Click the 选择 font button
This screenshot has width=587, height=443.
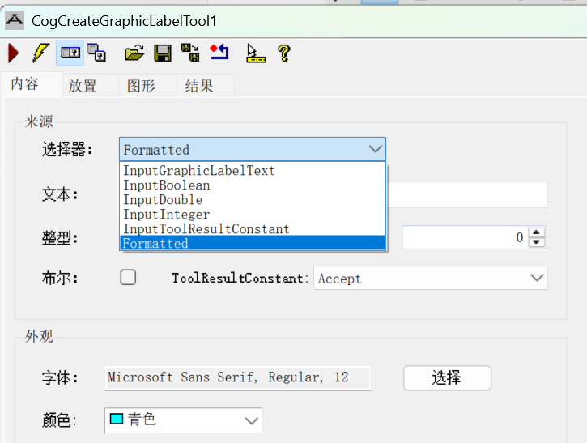tap(448, 378)
